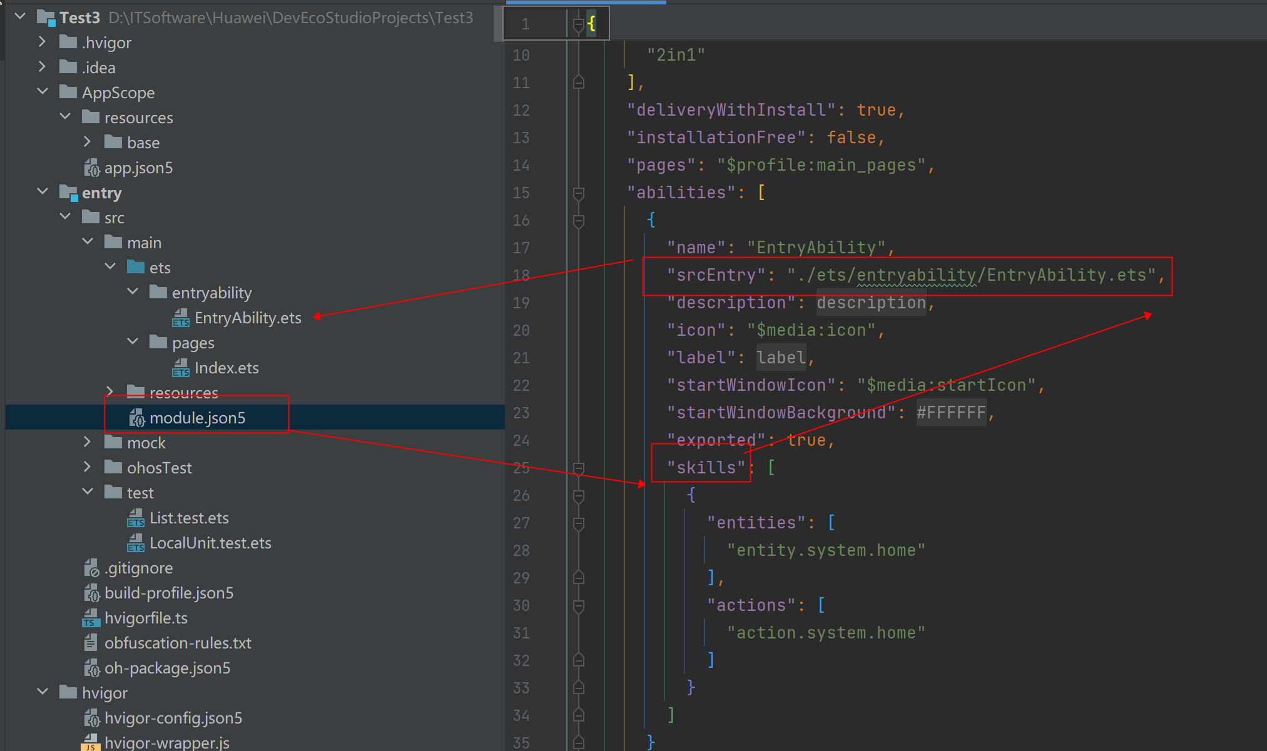
Task: Collapse the AppScope resources folder
Action: (x=65, y=116)
